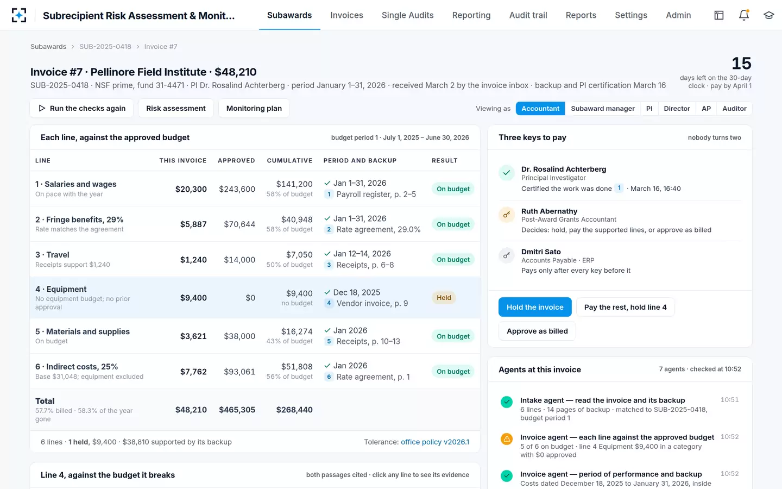This screenshot has width=782, height=489.
Task: Open certification evidence badge next to 'Certified the work was done'
Action: [x=619, y=189]
